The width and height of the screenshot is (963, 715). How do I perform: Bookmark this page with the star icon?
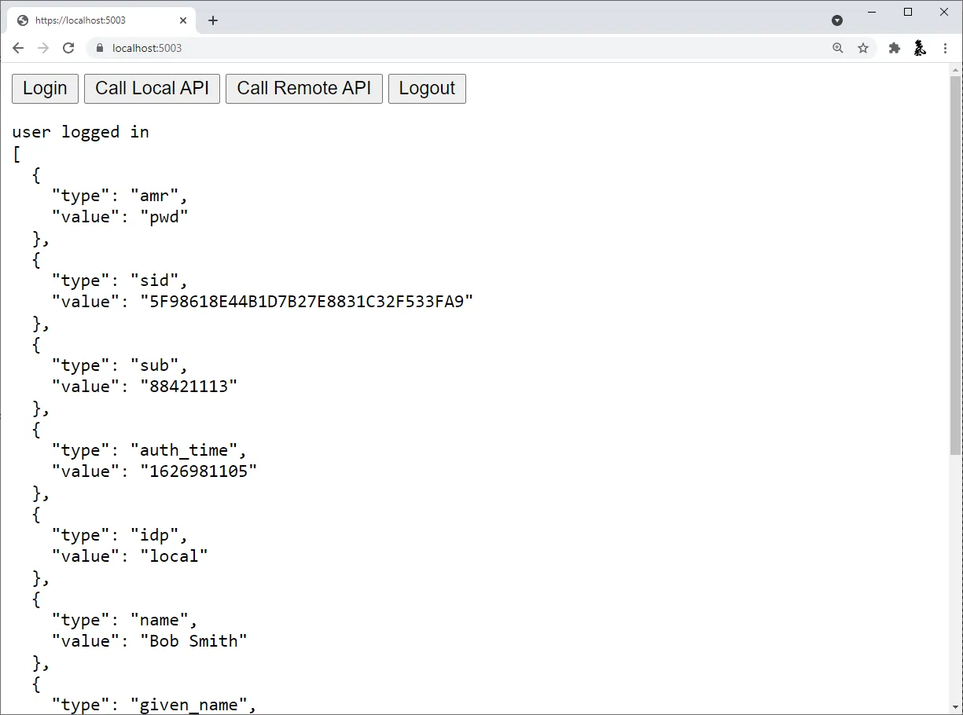[863, 48]
